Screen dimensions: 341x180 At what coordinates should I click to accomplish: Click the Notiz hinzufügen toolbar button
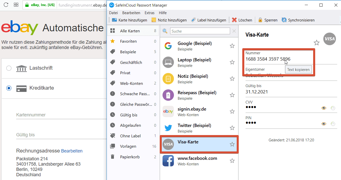point(169,20)
